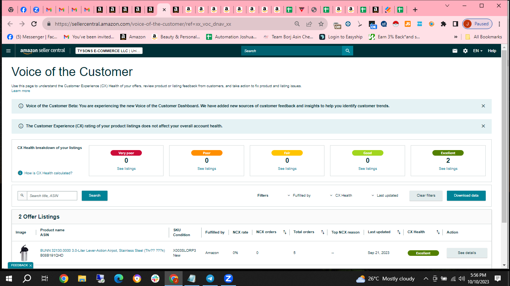Click See listings under Good
510x286 pixels.
point(368,169)
